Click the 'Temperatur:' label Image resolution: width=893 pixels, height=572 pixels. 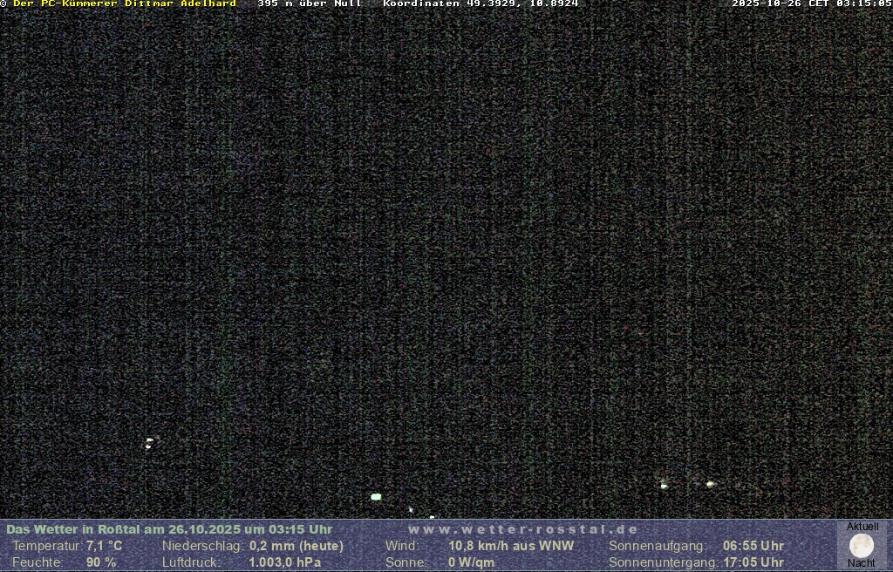click(x=47, y=546)
